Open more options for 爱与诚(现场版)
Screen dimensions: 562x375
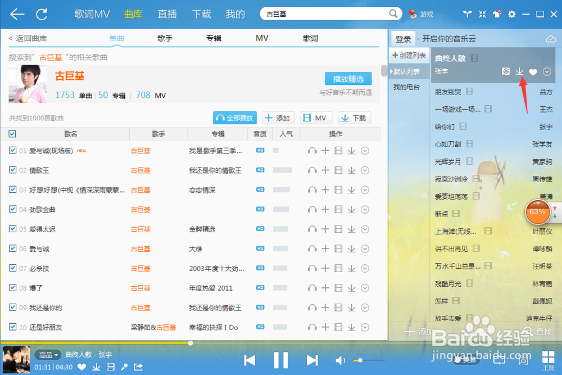(x=365, y=151)
